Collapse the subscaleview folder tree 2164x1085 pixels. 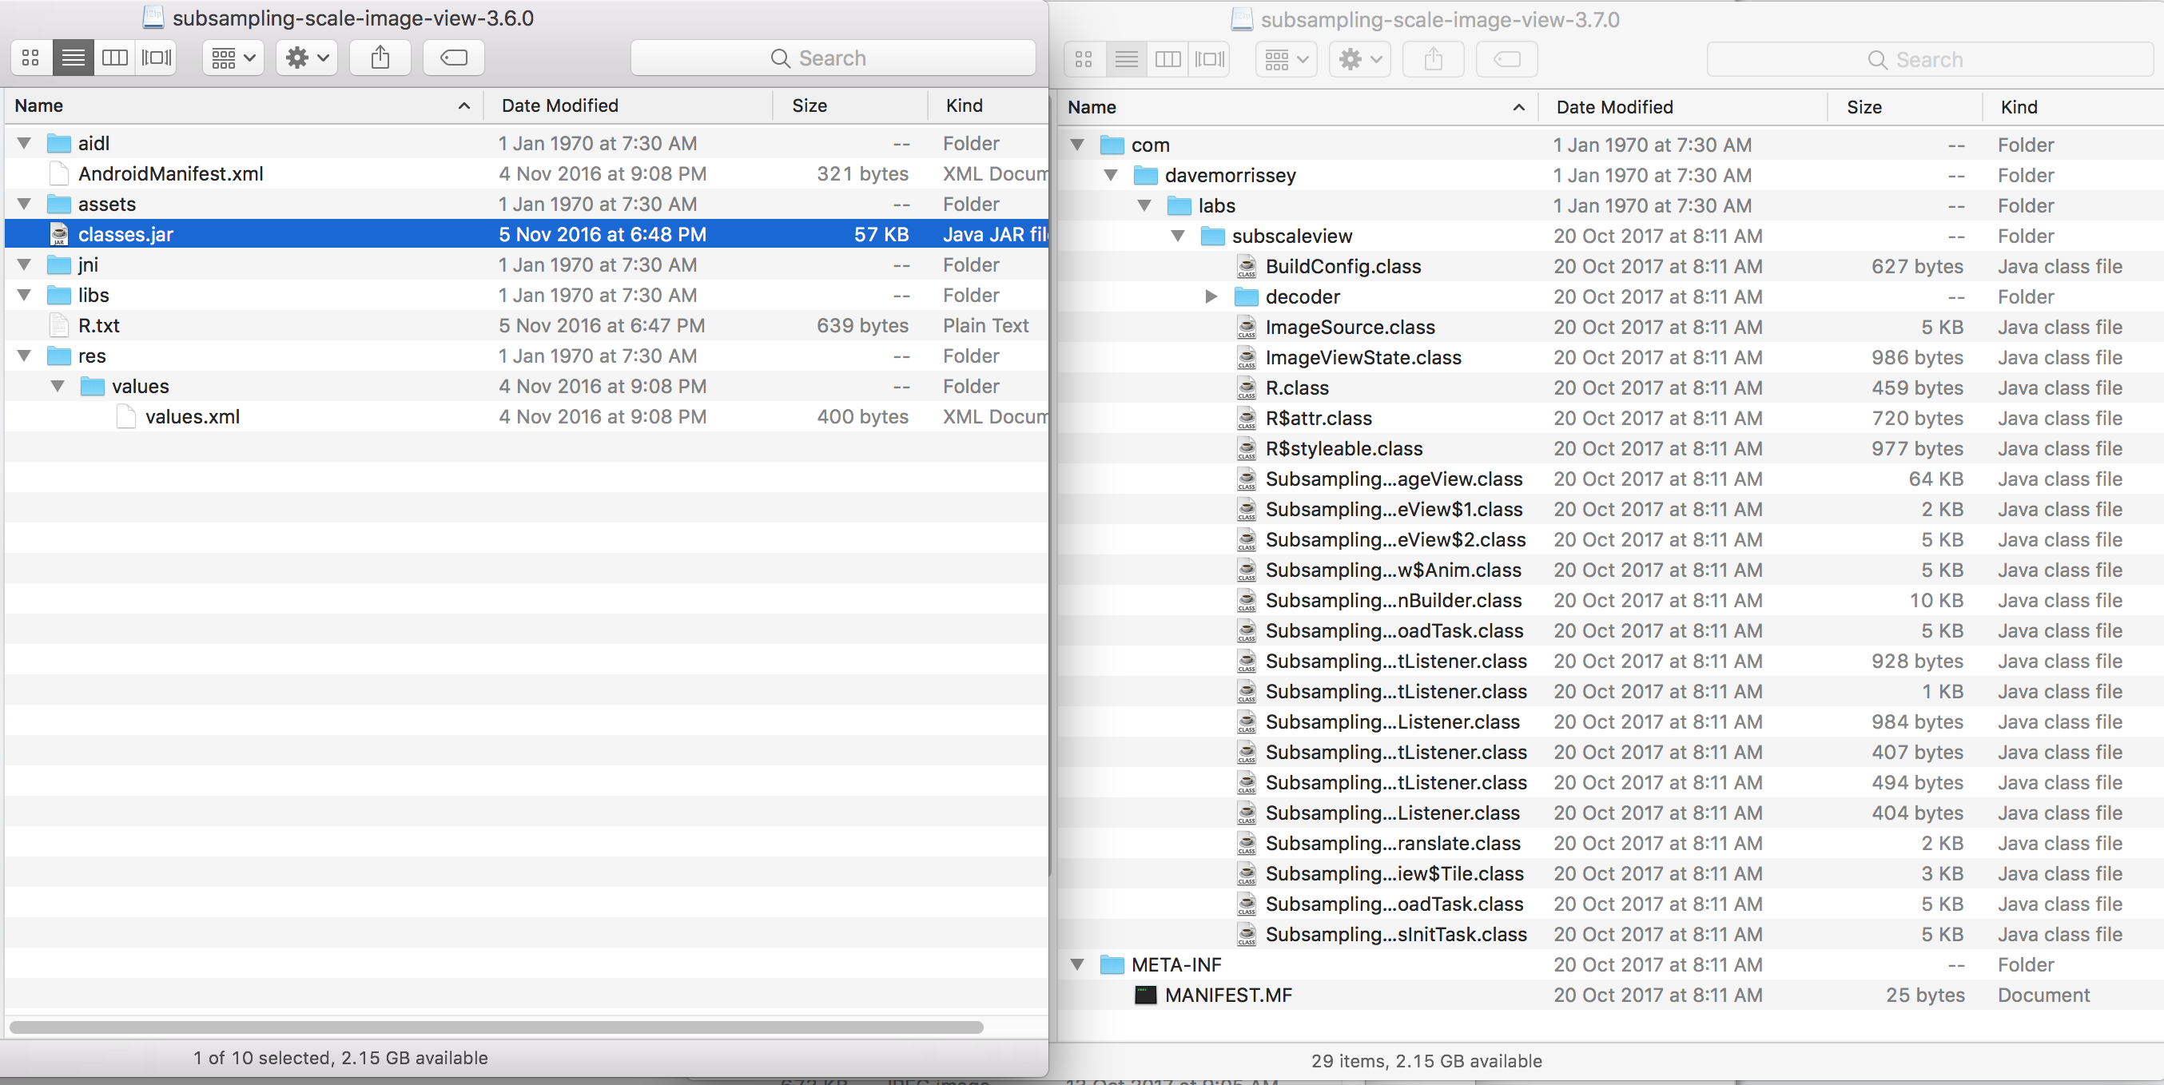1176,236
